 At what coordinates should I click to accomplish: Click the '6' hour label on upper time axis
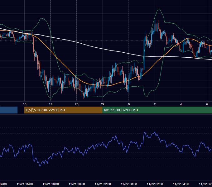coord(207,104)
